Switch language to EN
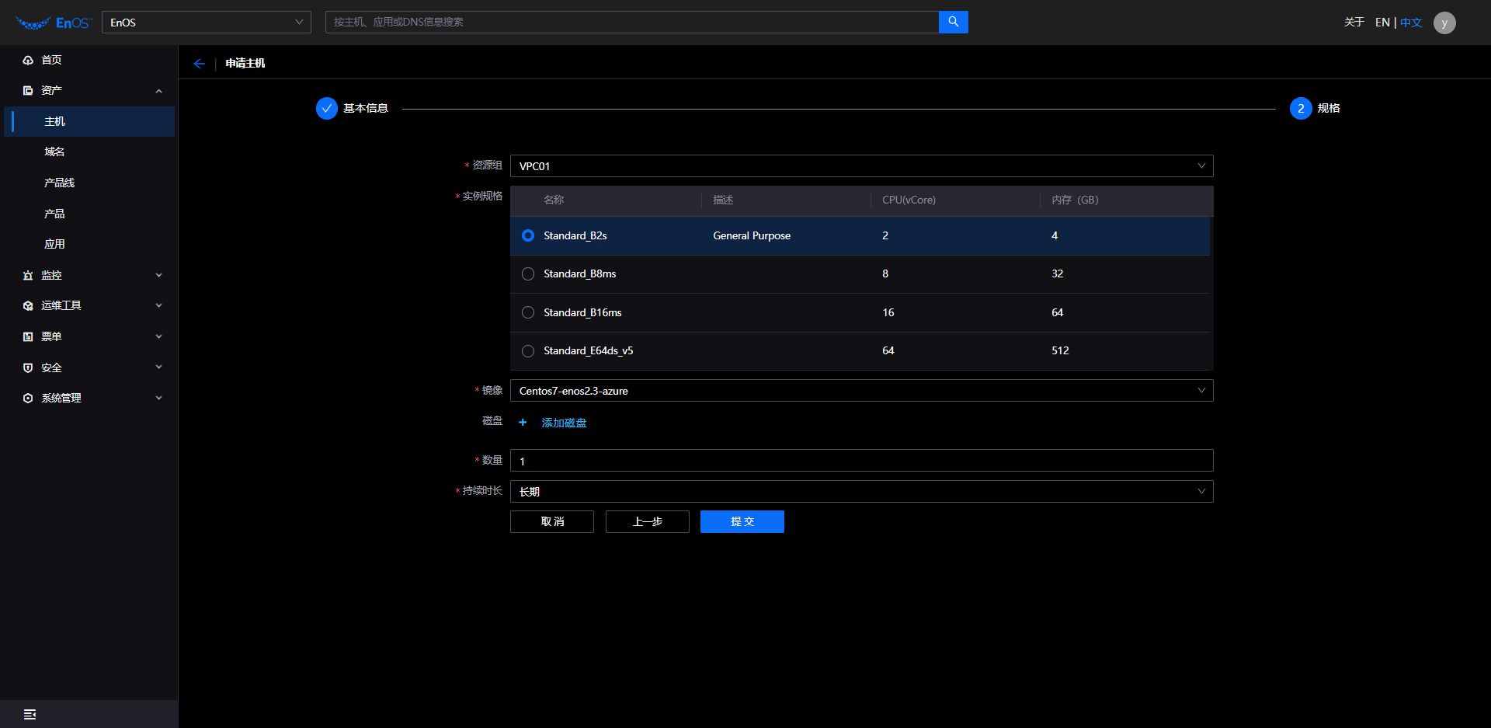Image resolution: width=1491 pixels, height=728 pixels. (1382, 23)
